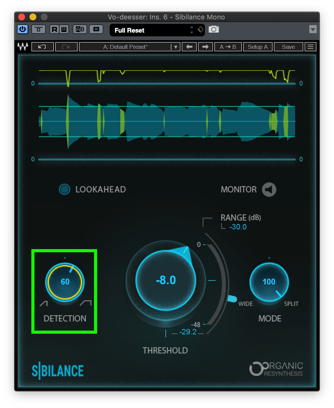
Task: Toggle the bypass icon beside the power button
Action: click(39, 29)
